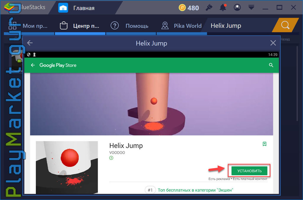Image resolution: width=303 pixels, height=200 pixels.
Task: Open the Helix Jump banner image
Action: point(151,104)
